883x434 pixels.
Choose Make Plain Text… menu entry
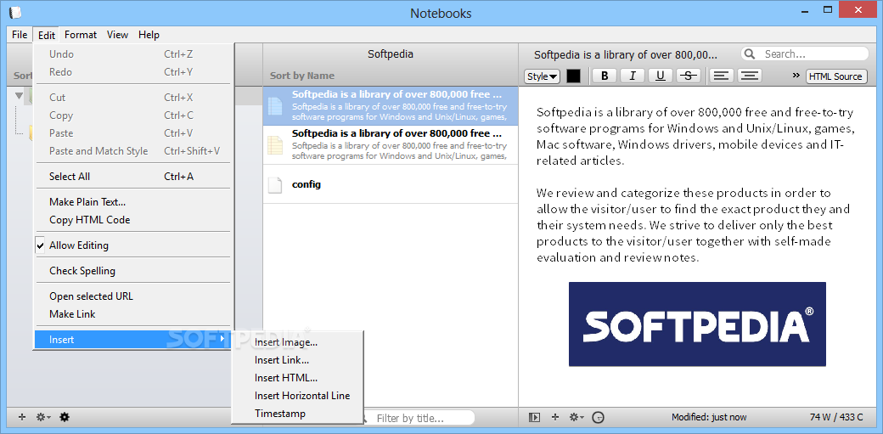pyautogui.click(x=134, y=202)
